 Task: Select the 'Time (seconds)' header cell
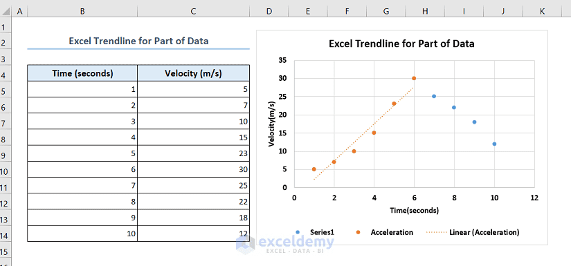coord(82,73)
